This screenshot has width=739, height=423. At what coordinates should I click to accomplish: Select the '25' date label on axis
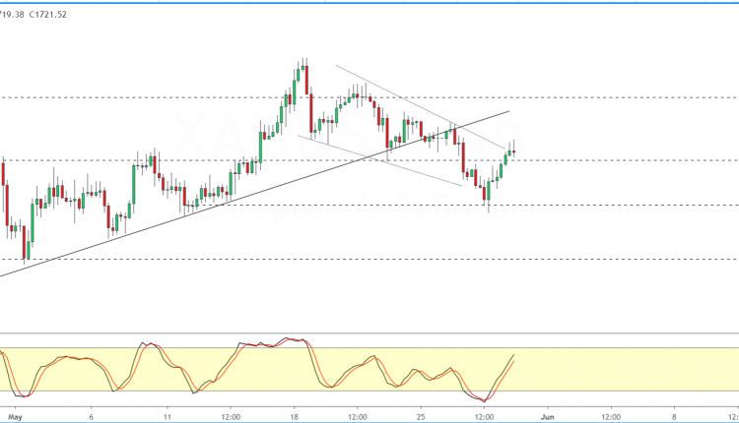pyautogui.click(x=421, y=417)
